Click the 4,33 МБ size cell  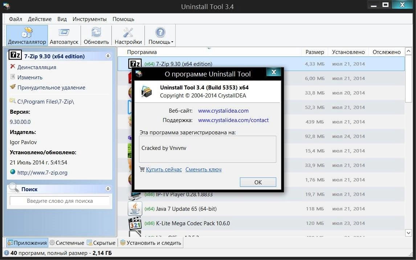coord(315,64)
